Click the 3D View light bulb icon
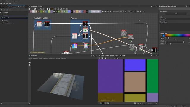The width and height of the screenshot is (190, 107). 30,65
